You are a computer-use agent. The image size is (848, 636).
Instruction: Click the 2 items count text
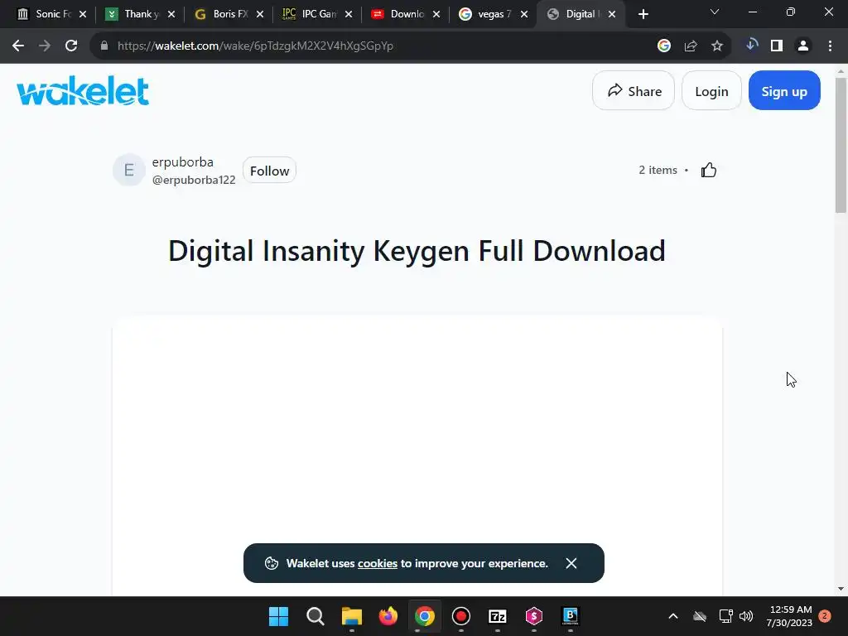pyautogui.click(x=658, y=171)
